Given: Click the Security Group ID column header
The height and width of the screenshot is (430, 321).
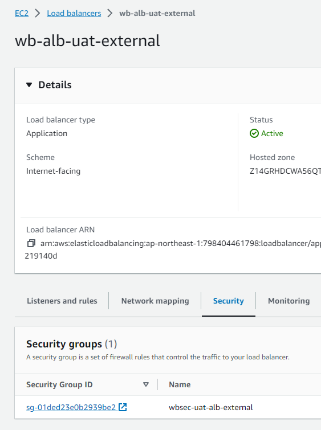Looking at the screenshot, I should point(59,384).
